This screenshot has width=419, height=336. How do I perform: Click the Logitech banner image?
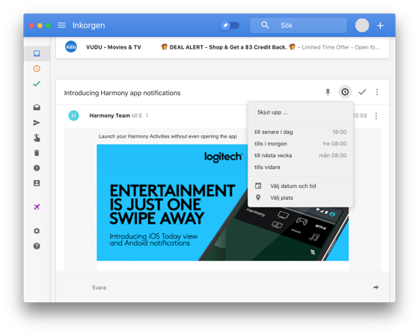[x=223, y=203]
